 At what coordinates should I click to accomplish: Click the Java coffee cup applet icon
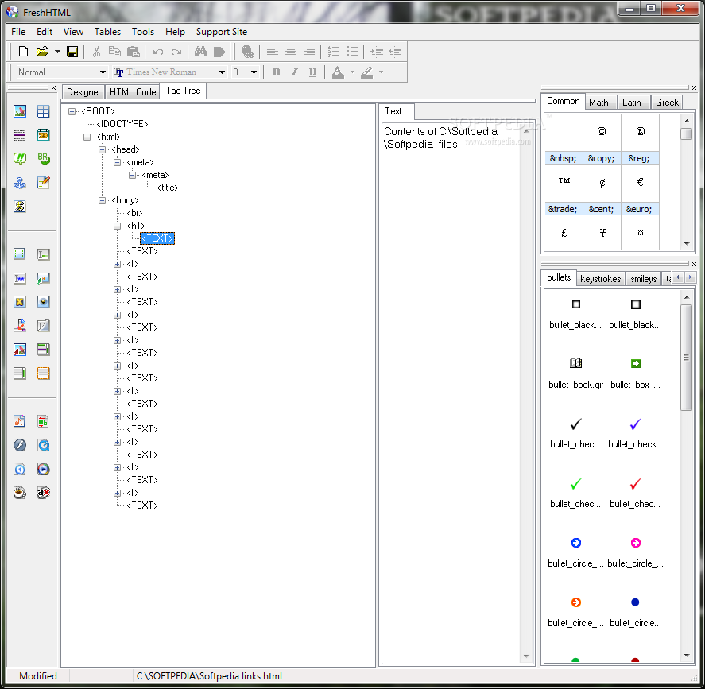(20, 493)
